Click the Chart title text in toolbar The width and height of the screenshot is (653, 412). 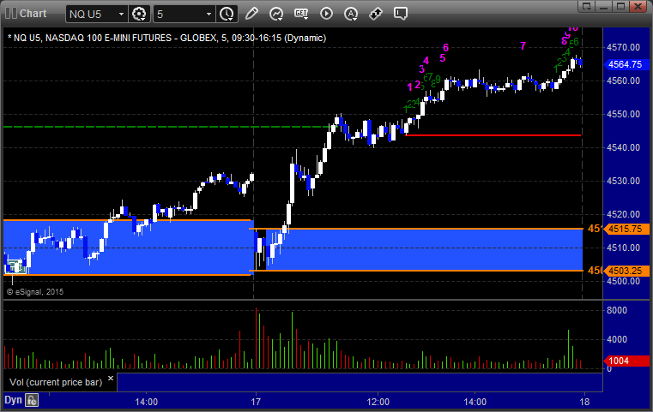(x=33, y=14)
